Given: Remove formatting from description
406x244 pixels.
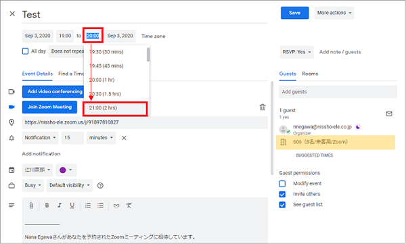Looking at the screenshot, I should coord(129,205).
